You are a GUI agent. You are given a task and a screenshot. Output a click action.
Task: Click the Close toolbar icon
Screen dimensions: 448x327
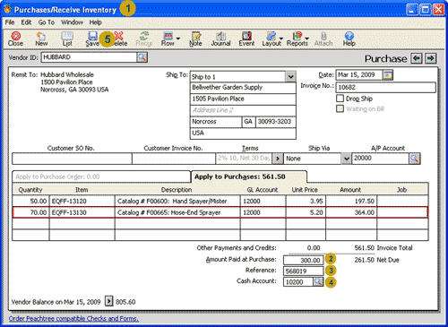pyautogui.click(x=15, y=39)
